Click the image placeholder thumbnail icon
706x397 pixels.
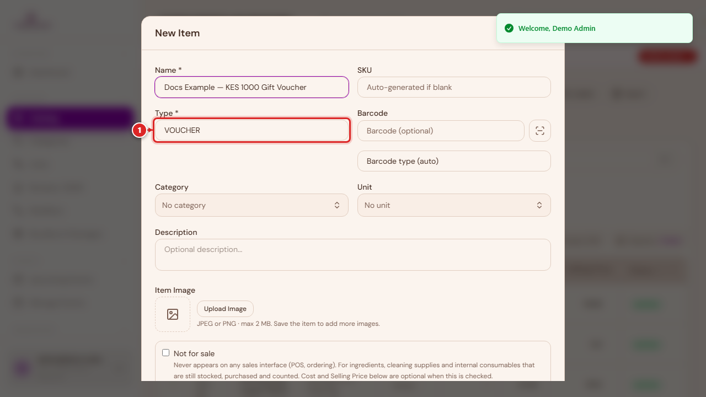(x=173, y=314)
